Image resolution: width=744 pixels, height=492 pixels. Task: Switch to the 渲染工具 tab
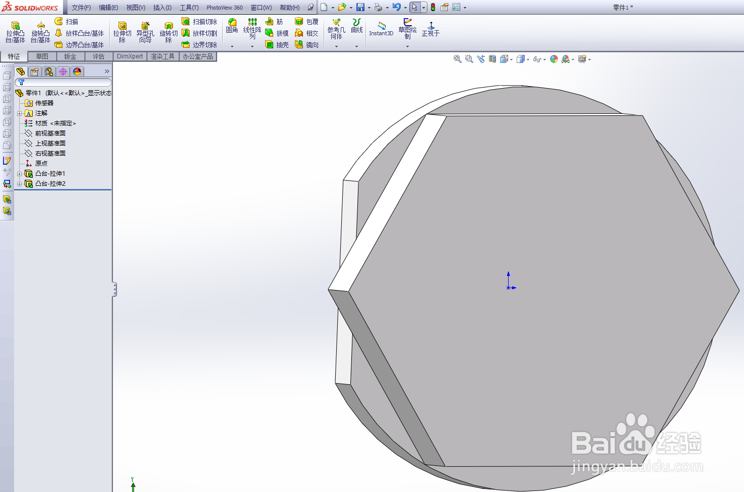pos(163,56)
